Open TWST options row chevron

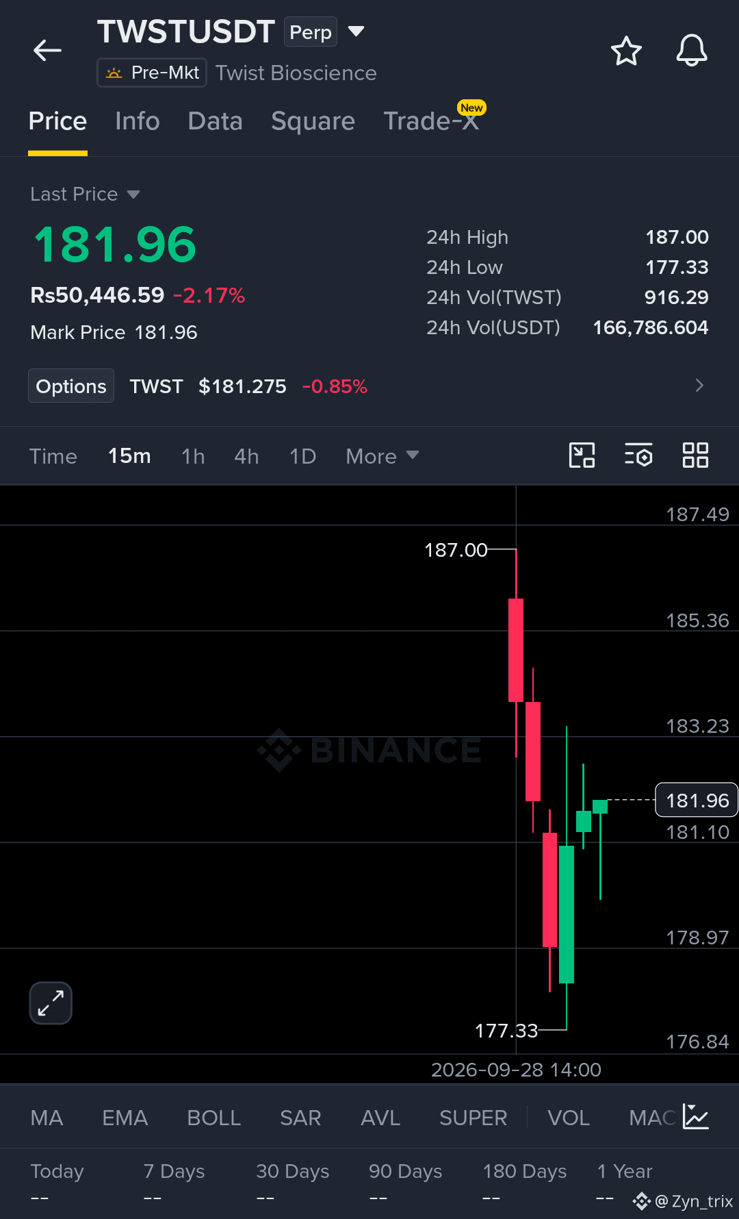coord(699,386)
